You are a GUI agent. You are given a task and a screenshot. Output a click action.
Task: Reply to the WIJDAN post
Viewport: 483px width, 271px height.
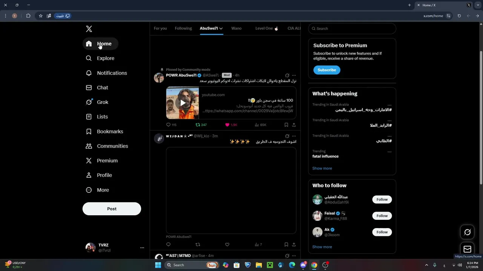point(168,245)
